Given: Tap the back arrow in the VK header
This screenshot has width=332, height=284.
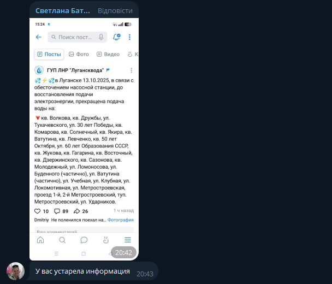Looking at the screenshot, I should 39,37.
